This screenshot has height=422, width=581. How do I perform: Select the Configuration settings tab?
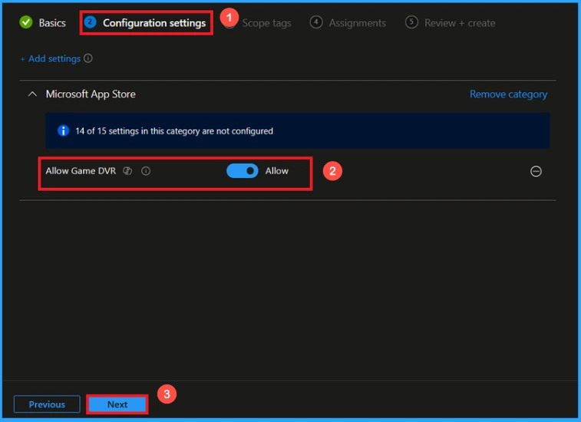[x=145, y=22]
